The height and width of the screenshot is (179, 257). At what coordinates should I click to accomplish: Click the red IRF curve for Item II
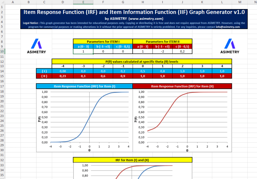(x=167, y=116)
